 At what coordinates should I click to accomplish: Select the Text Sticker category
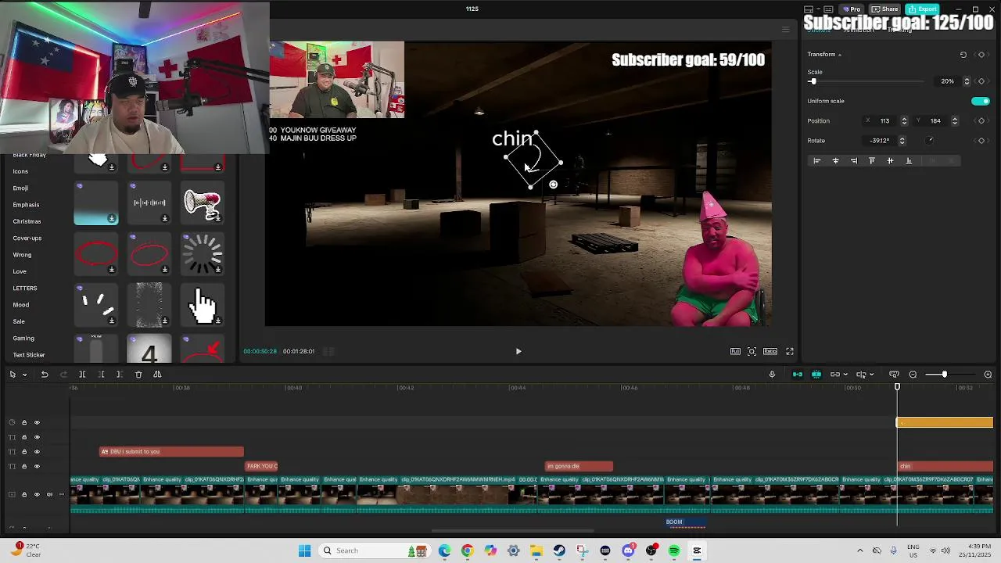coord(29,355)
